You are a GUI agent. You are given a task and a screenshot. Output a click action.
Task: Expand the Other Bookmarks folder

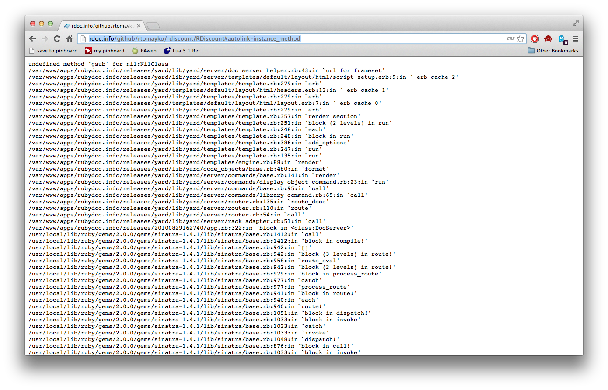553,51
